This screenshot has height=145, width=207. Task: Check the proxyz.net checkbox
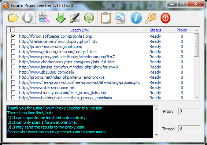point(13,77)
